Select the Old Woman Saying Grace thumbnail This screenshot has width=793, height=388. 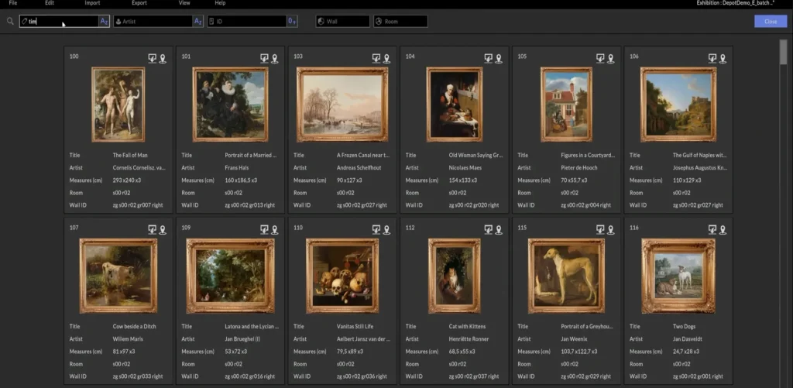click(454, 105)
